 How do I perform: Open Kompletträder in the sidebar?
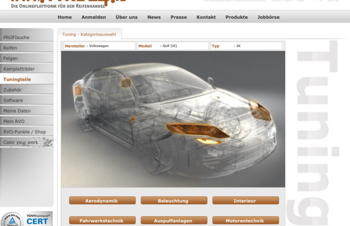[x=27, y=69]
